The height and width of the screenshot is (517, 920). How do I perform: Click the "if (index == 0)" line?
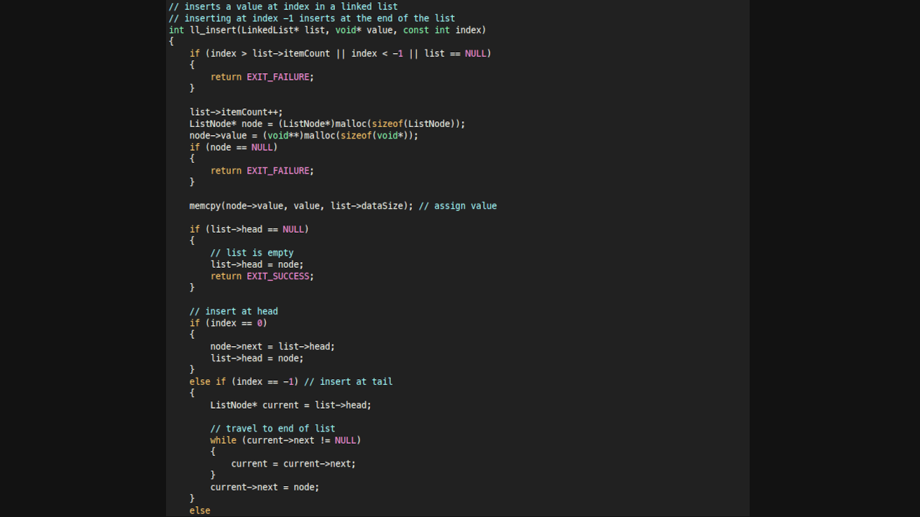click(x=229, y=323)
